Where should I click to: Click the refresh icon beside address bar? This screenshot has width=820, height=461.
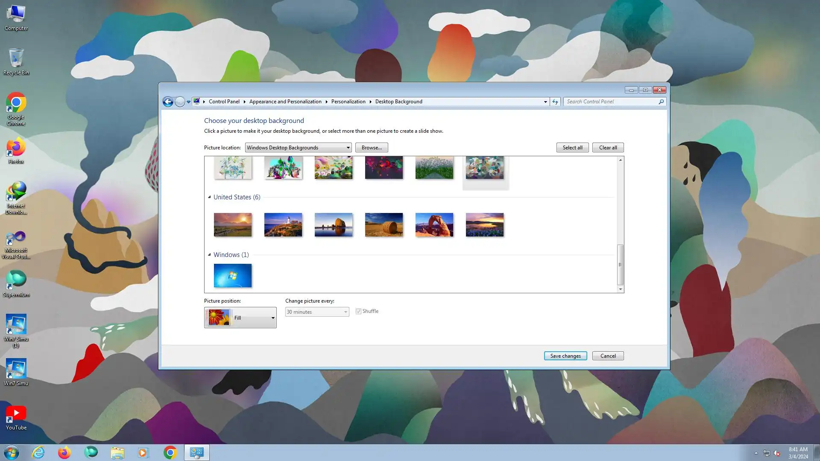[555, 102]
